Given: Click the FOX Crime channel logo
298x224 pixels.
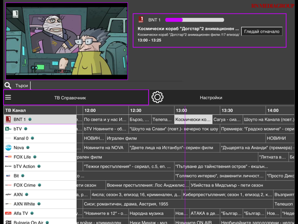Looking at the screenshot, I should pyautogui.click(x=8, y=185).
